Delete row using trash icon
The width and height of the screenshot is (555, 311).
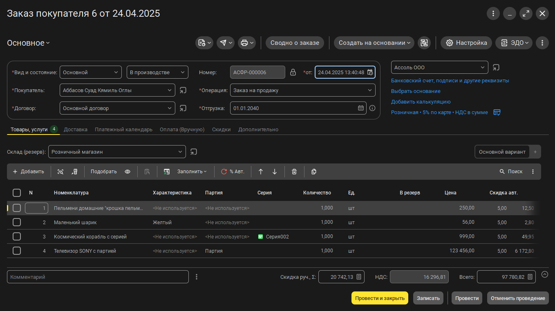(x=294, y=172)
